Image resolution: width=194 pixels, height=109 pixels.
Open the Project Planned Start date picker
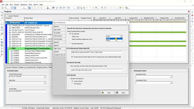45,77
